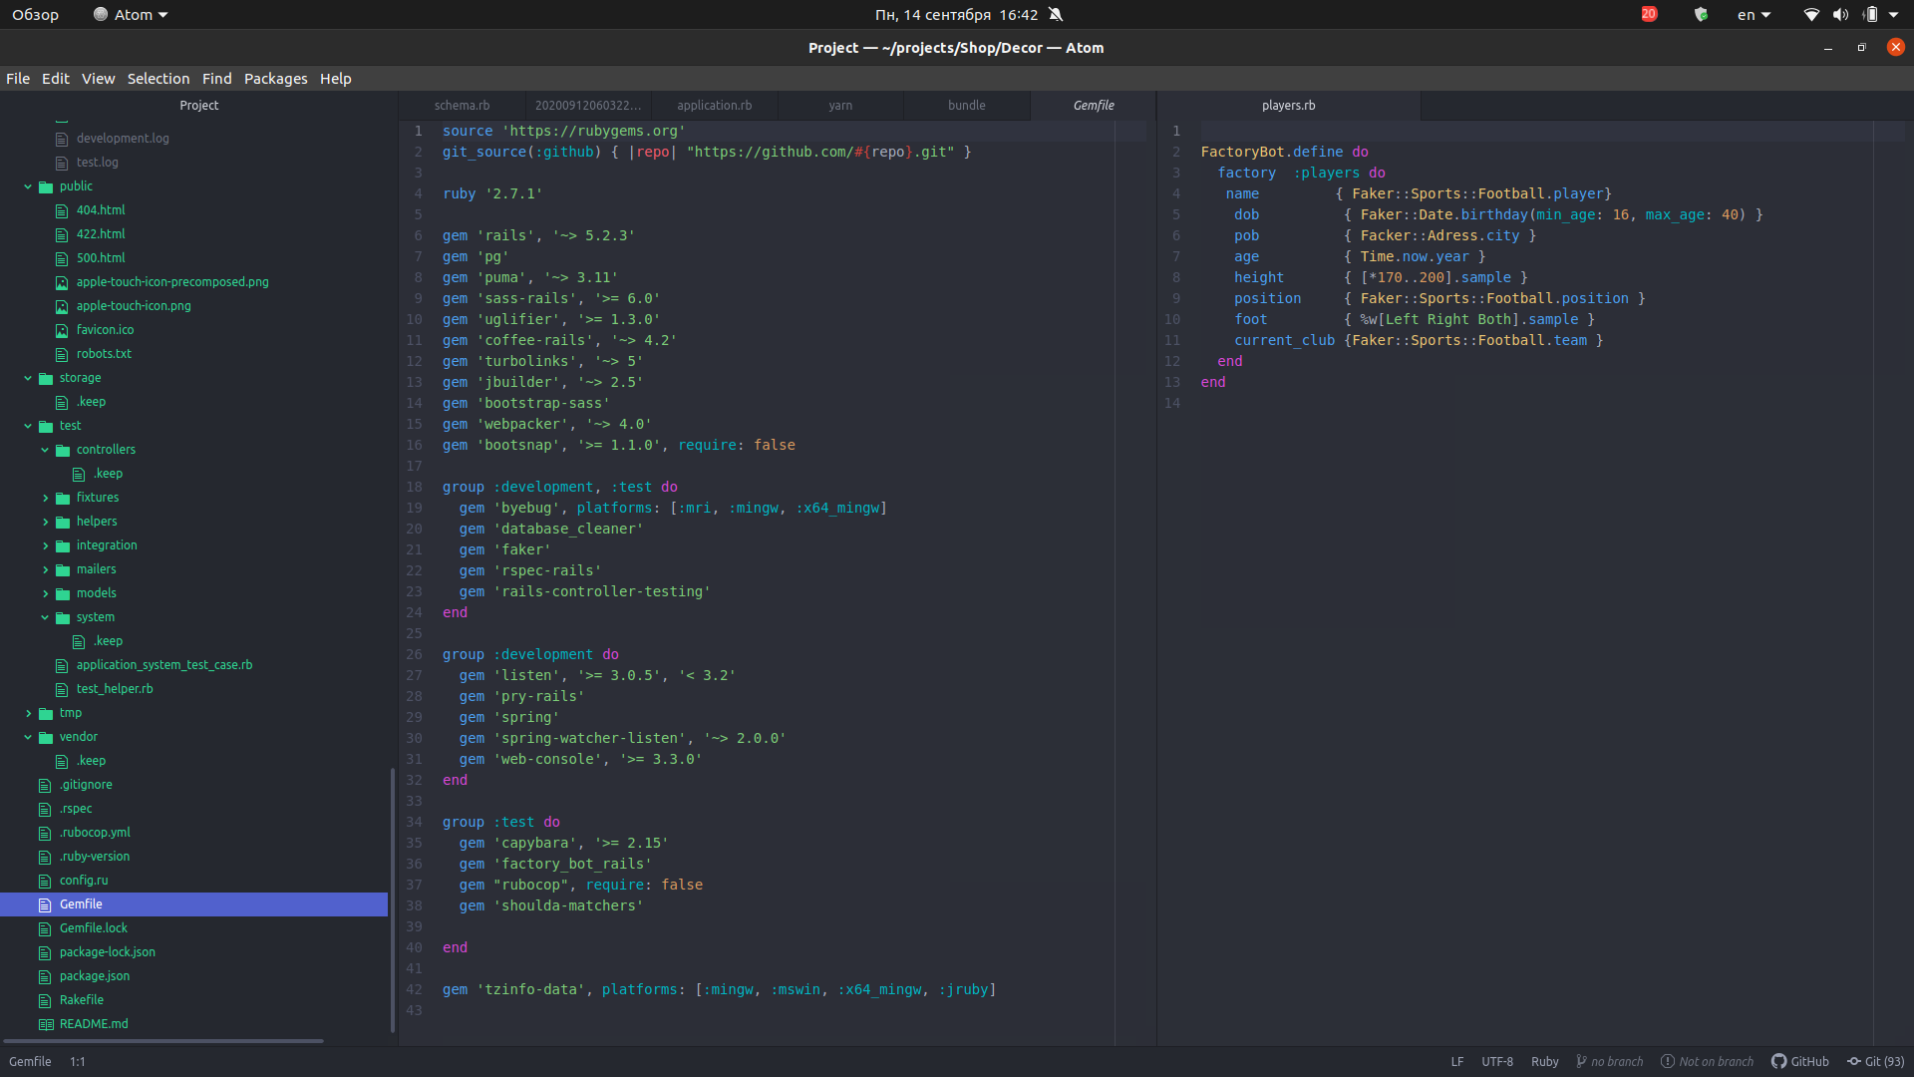The width and height of the screenshot is (1914, 1077).
Task: Open the GitHub panel from status bar
Action: [x=1800, y=1062]
